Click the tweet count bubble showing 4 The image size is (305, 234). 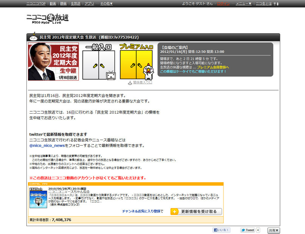click(x=258, y=230)
